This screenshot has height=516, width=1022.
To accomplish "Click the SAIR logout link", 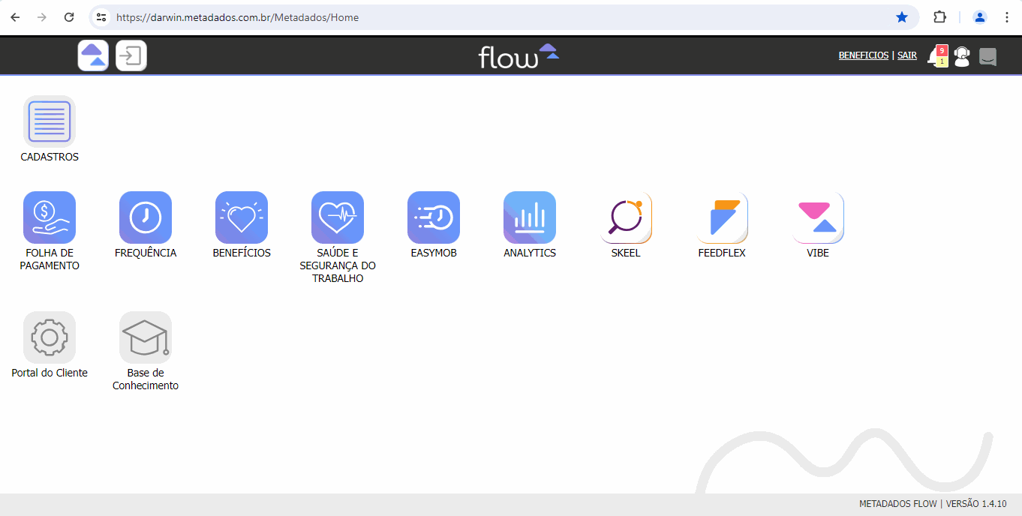I will [907, 55].
